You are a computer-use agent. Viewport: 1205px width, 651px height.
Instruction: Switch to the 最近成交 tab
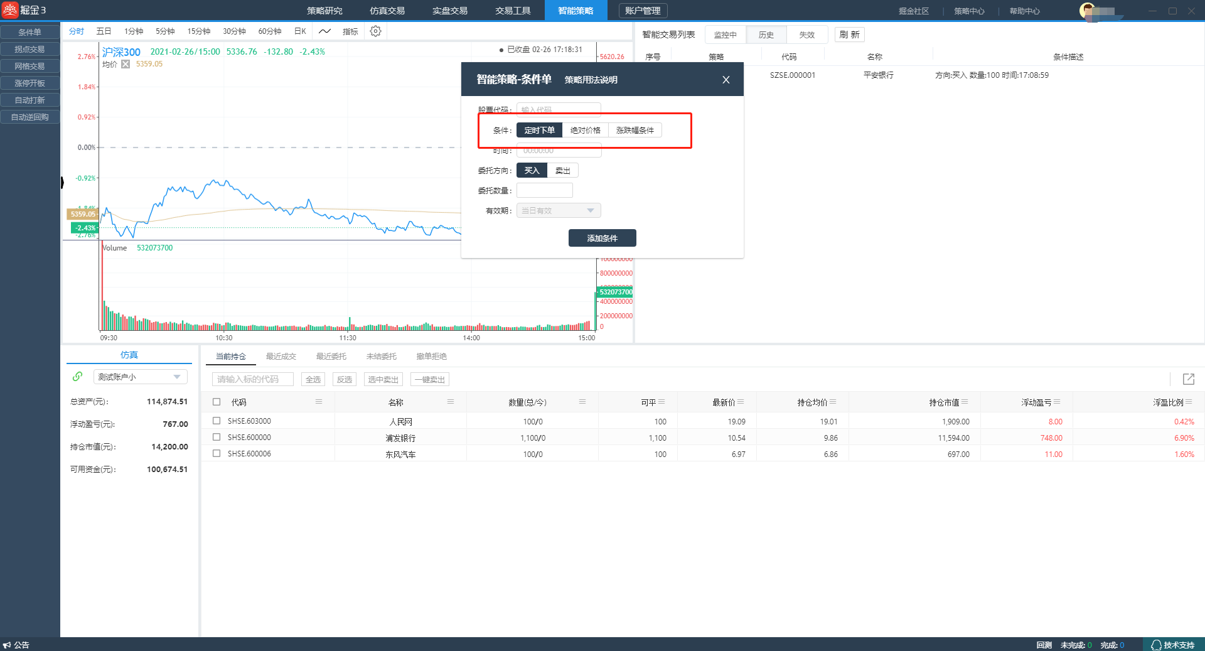[x=281, y=357]
